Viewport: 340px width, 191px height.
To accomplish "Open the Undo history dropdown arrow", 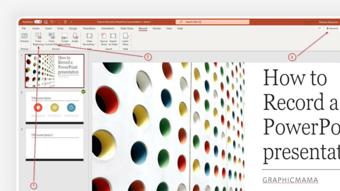I will coord(55,22).
